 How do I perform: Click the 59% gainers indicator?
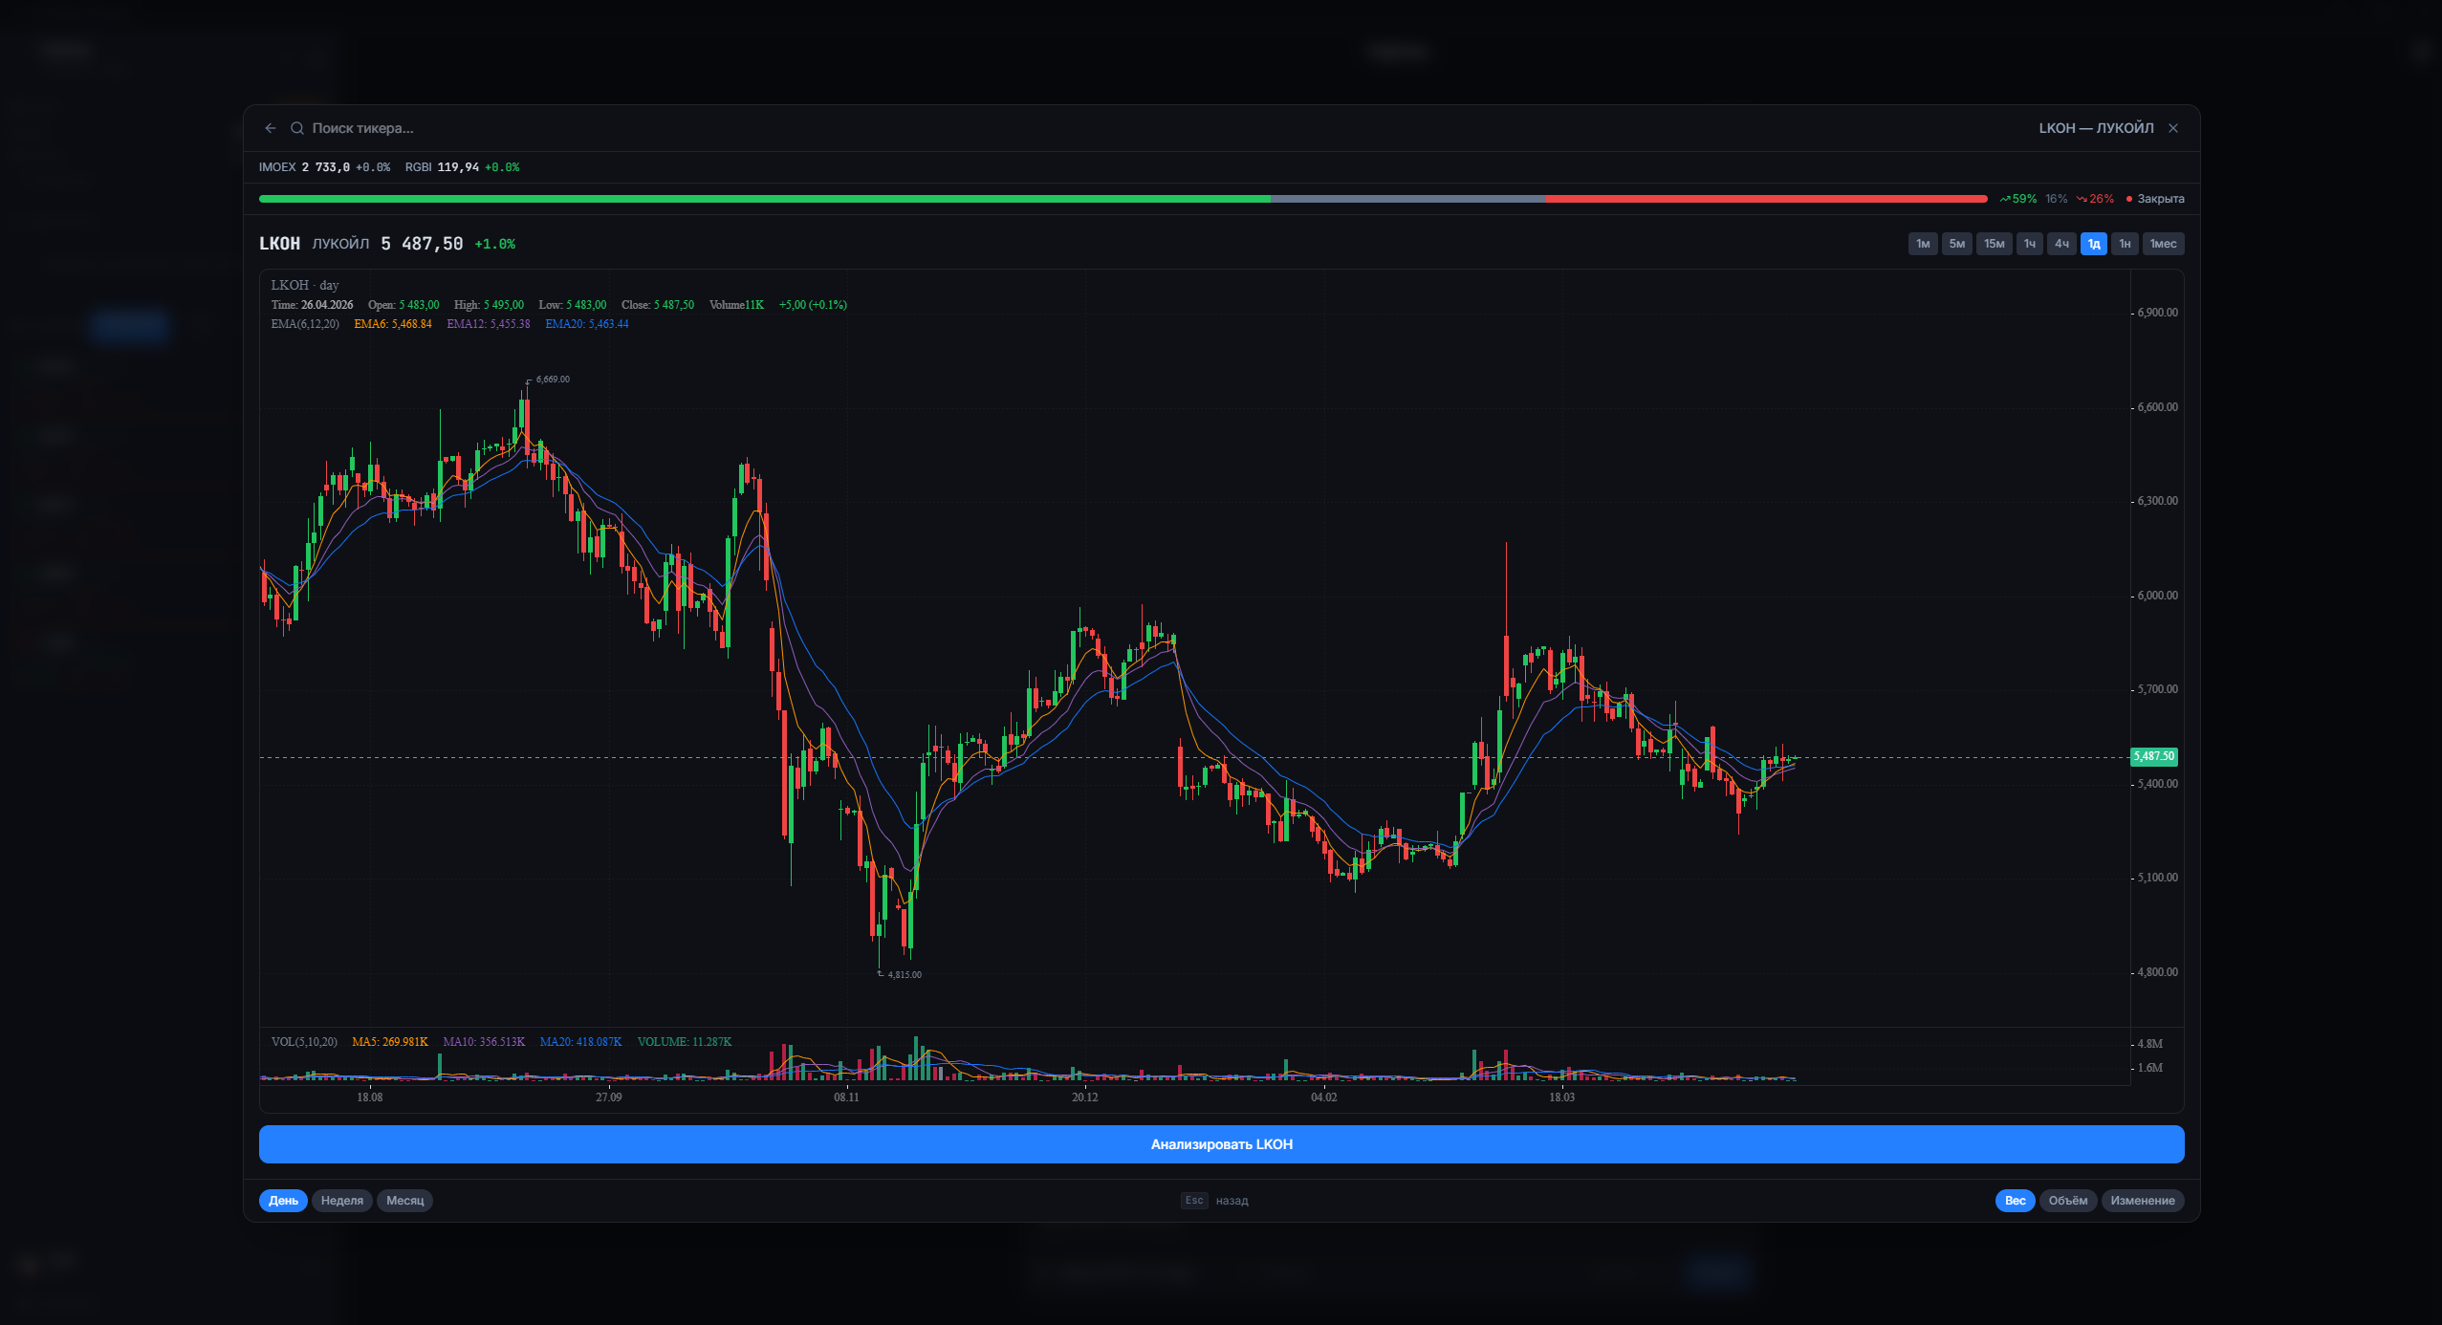[x=2017, y=199]
